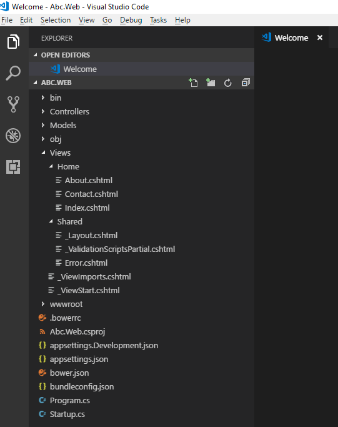Expand the Controllers folder
Viewport: 338px width, 427px height.
42,111
